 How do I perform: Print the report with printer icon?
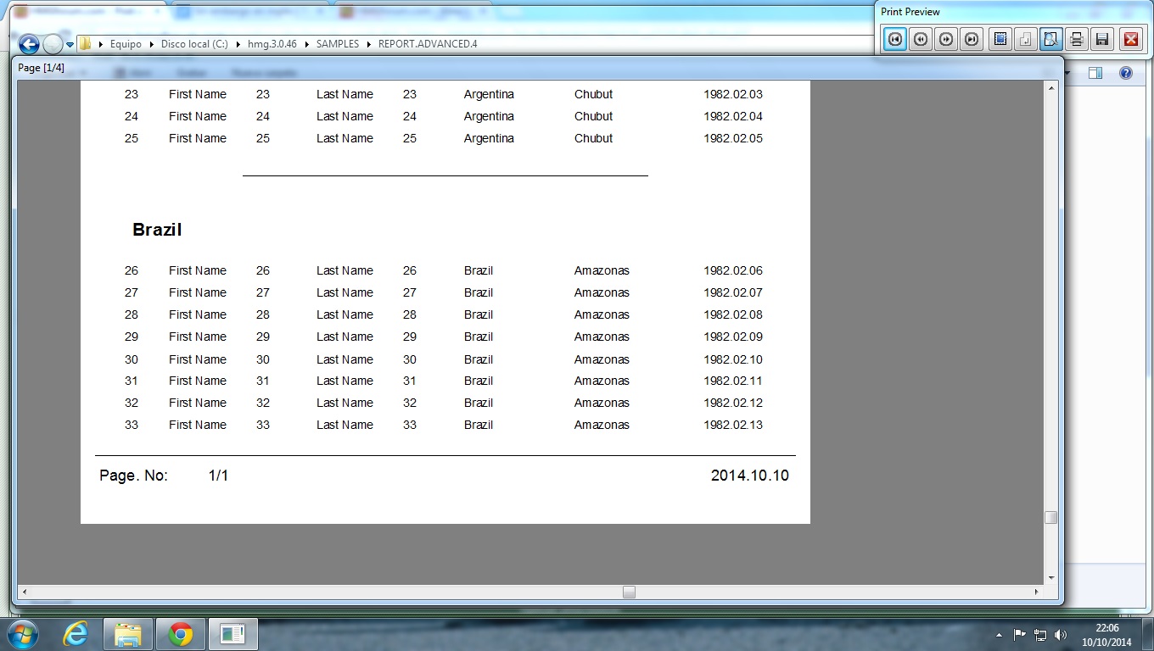[x=1077, y=39]
